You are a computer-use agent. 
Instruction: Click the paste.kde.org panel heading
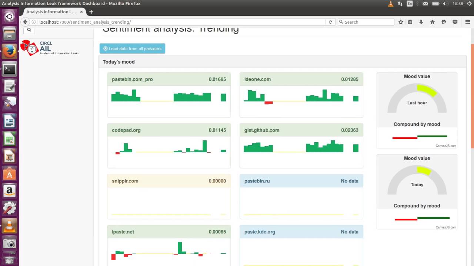pos(301,232)
